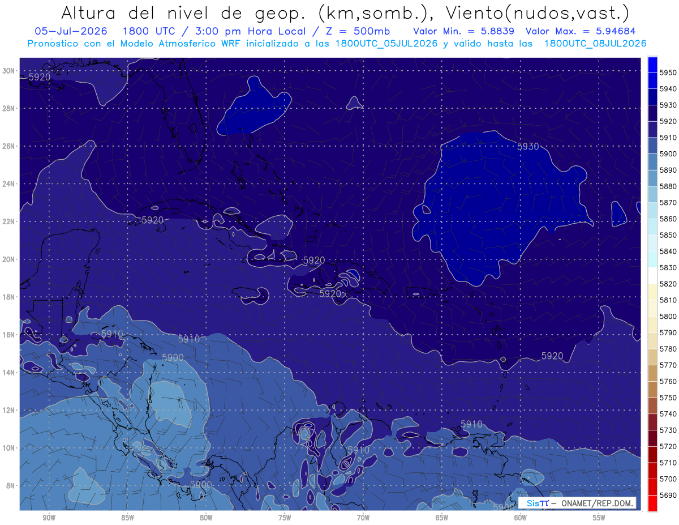The width and height of the screenshot is (679, 525).
Task: Click the 5860 value on the color bar scale
Action: [668, 219]
